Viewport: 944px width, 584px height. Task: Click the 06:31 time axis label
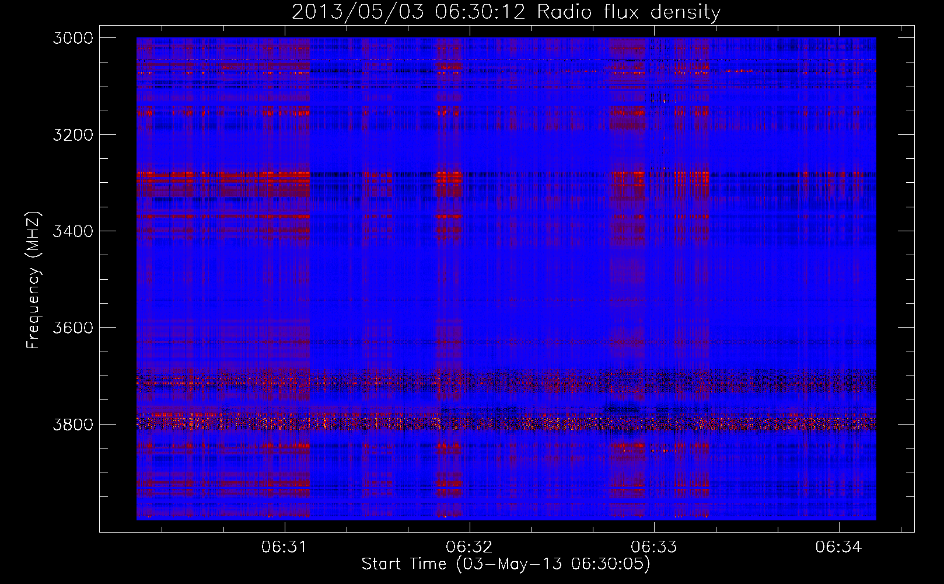(x=284, y=547)
